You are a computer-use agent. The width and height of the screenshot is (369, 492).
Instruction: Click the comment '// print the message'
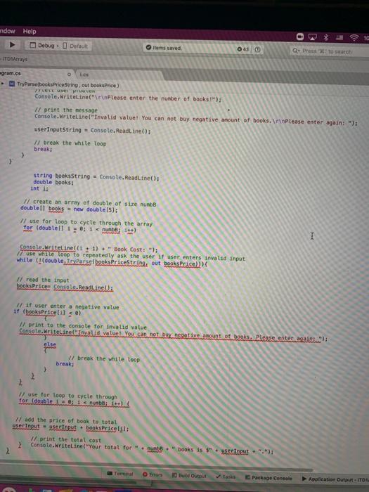[66, 110]
